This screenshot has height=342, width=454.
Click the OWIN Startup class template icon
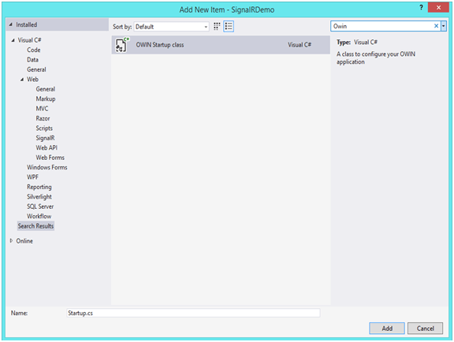coord(121,44)
